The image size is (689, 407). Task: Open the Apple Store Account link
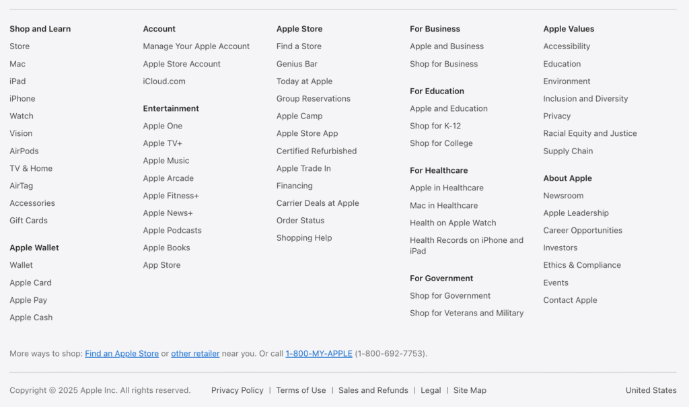tap(182, 64)
